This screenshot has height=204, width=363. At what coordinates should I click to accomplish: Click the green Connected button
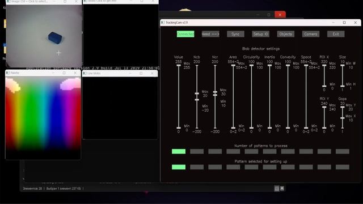(185, 34)
